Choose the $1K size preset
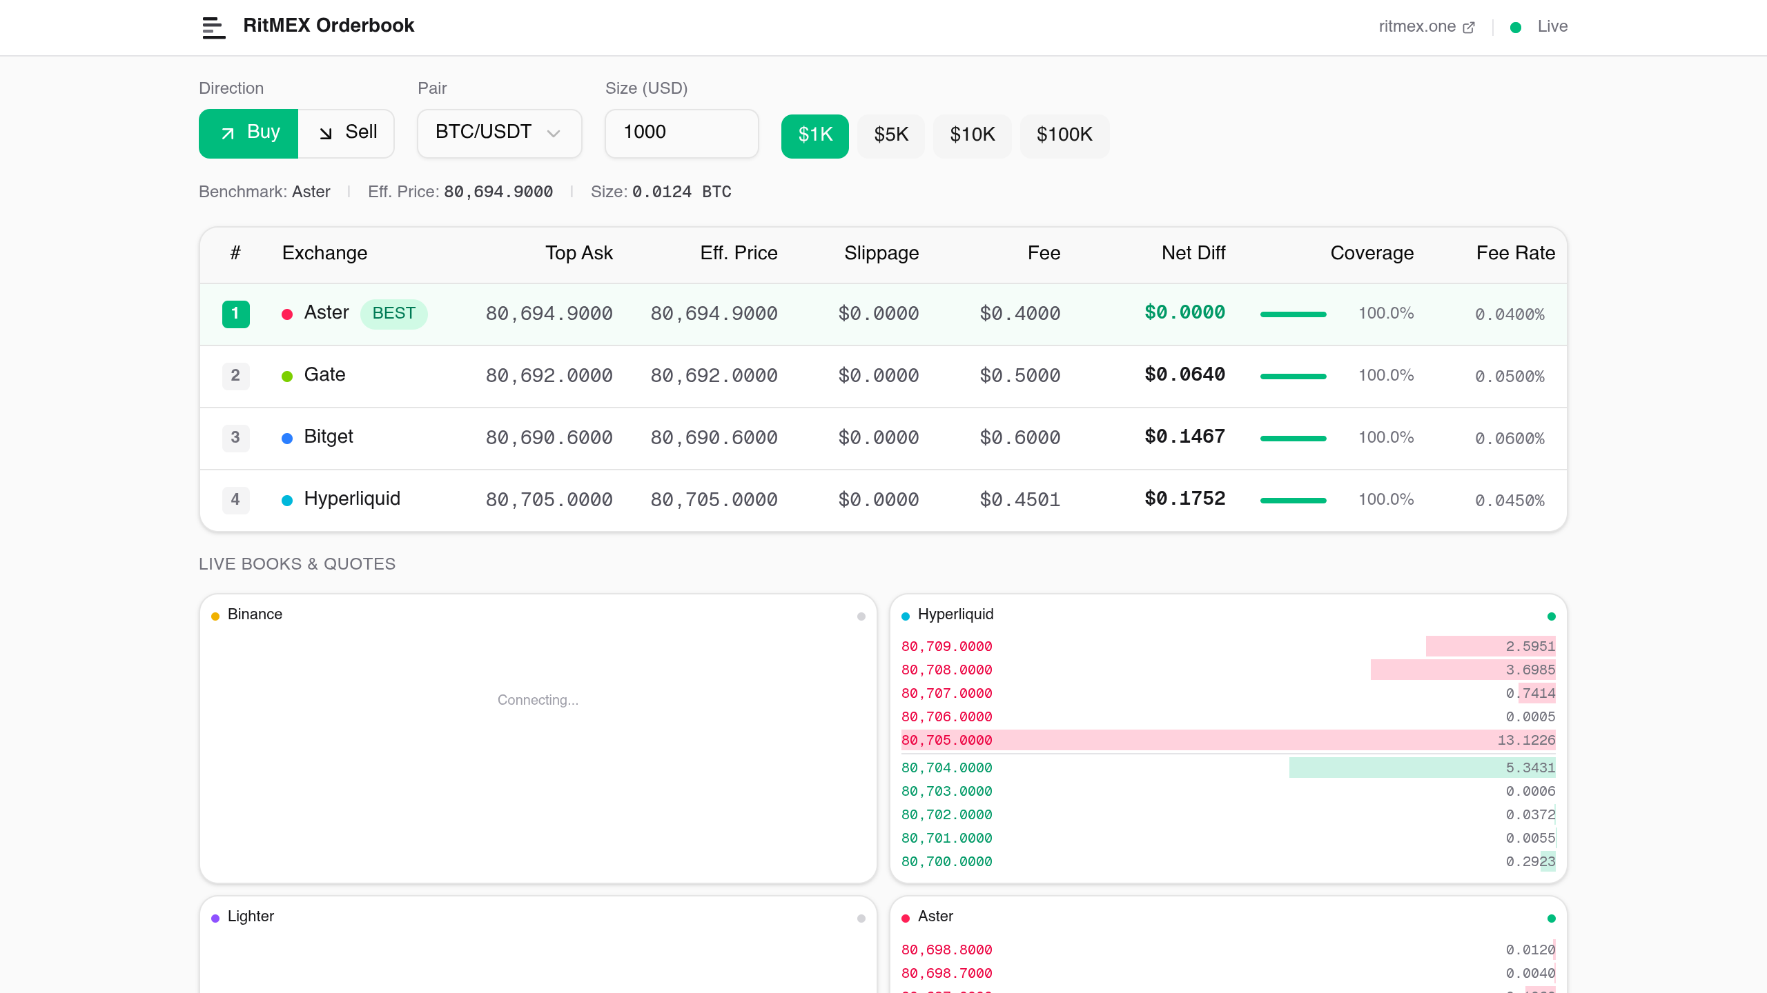This screenshot has width=1767, height=993. point(815,136)
